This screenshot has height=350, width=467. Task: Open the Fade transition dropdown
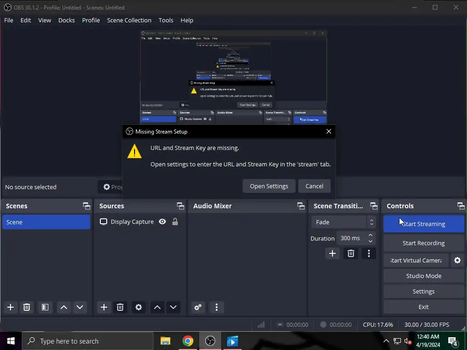344,222
